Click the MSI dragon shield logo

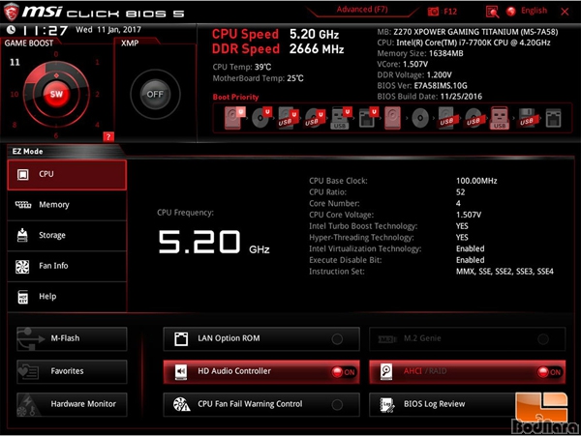pyautogui.click(x=11, y=12)
